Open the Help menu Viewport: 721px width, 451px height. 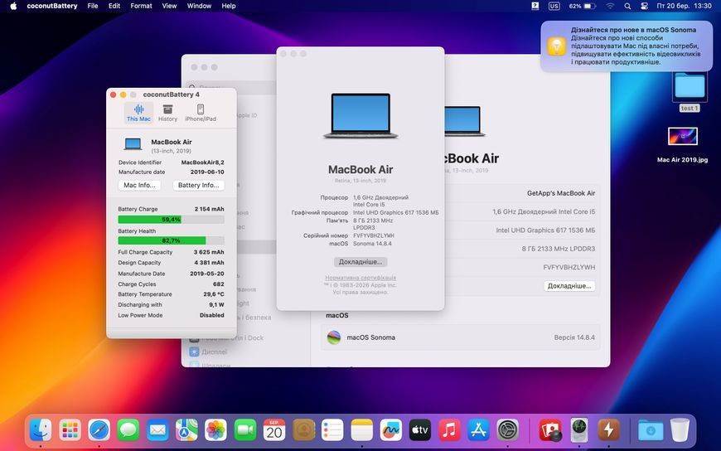pyautogui.click(x=229, y=6)
